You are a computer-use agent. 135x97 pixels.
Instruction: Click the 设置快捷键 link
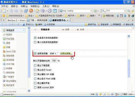click(x=66, y=54)
